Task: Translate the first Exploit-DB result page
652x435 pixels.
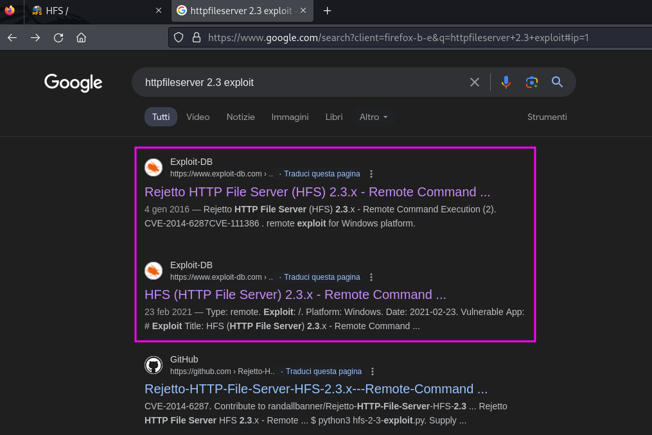Action: tap(322, 174)
